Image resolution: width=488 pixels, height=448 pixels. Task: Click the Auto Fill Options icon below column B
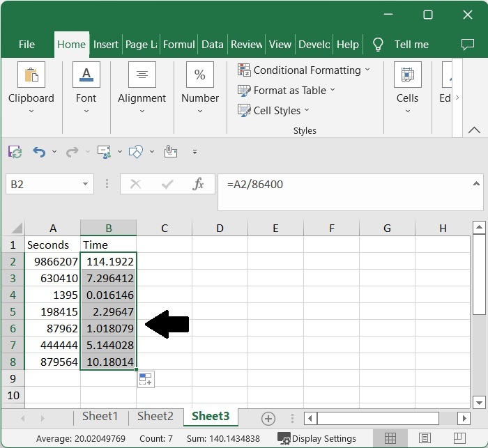(146, 379)
